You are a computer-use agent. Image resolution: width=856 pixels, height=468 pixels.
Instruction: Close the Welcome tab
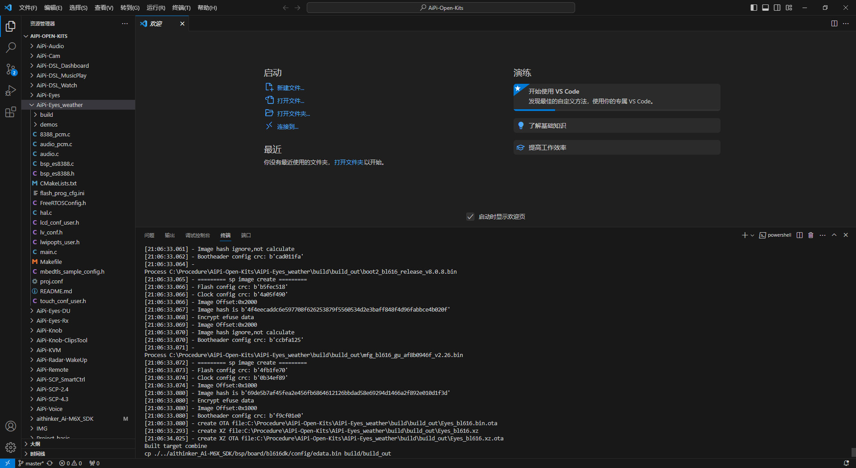(x=182, y=24)
